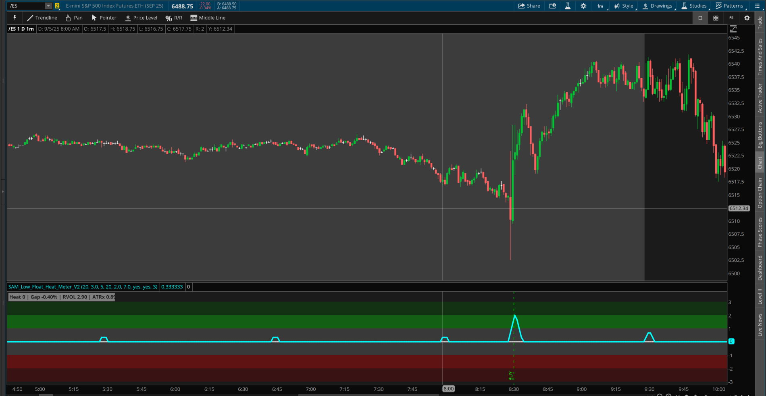Pin the drawing toolbar

point(15,18)
